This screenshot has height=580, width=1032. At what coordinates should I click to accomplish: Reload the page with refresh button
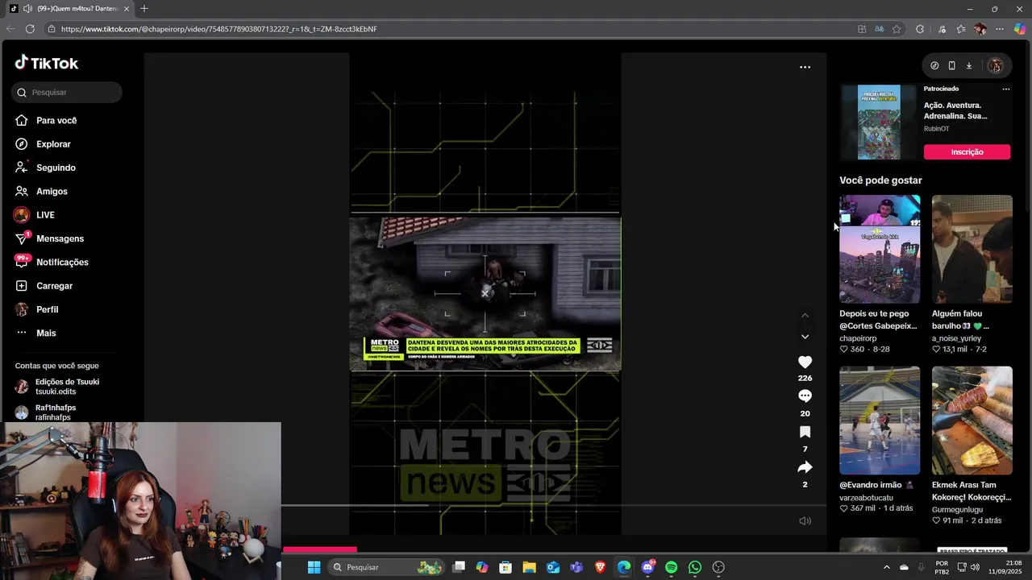tap(30, 29)
